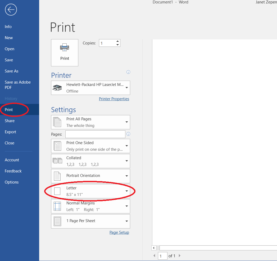277x261 pixels.
Task: Open the printer selection dropdown
Action: coord(126,88)
